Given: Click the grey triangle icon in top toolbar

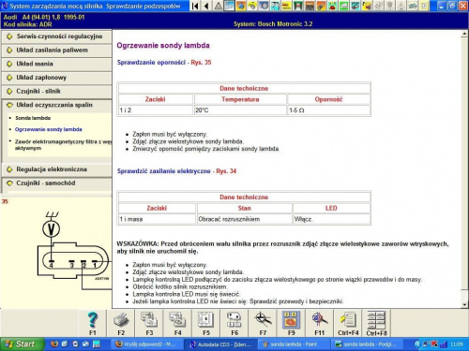Looking at the screenshot, I should pyautogui.click(x=218, y=6).
